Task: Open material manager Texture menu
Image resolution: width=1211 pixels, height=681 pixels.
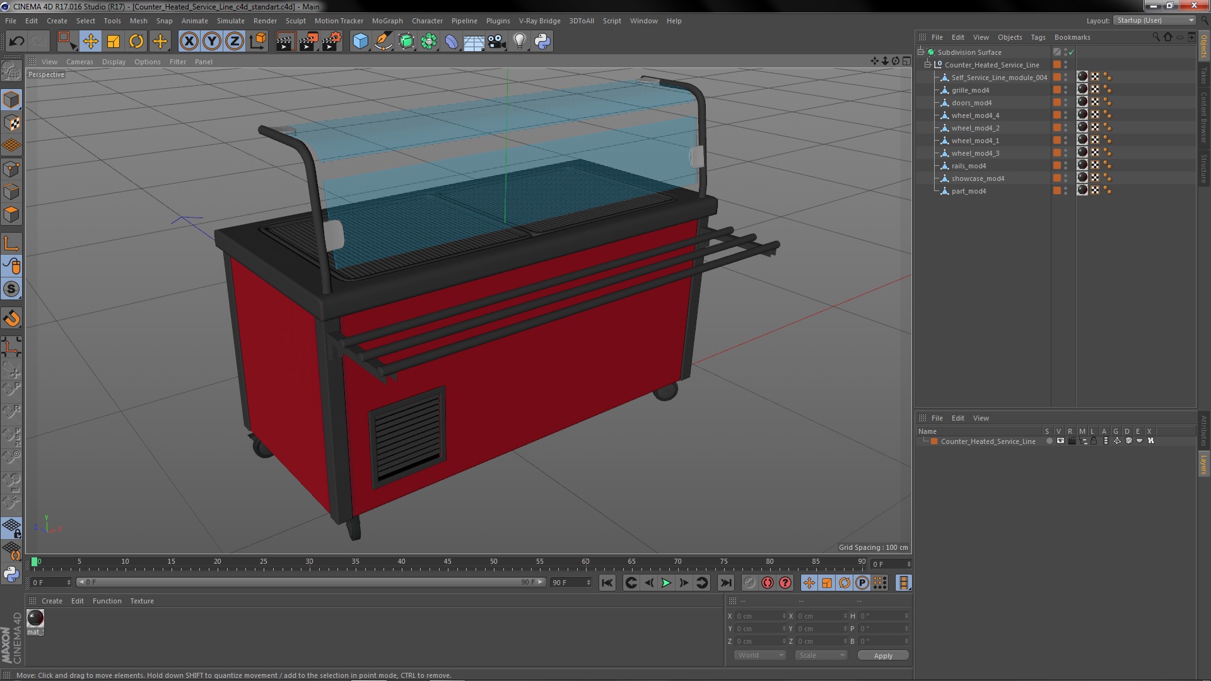Action: [x=142, y=602]
